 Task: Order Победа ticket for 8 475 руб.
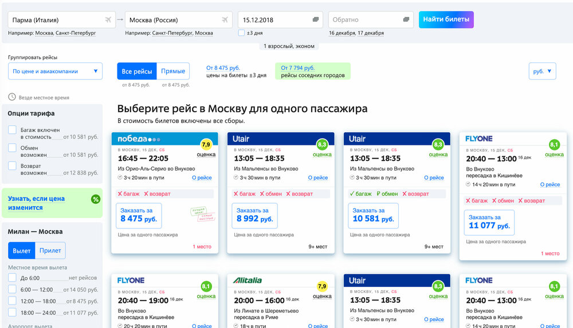coord(139,216)
